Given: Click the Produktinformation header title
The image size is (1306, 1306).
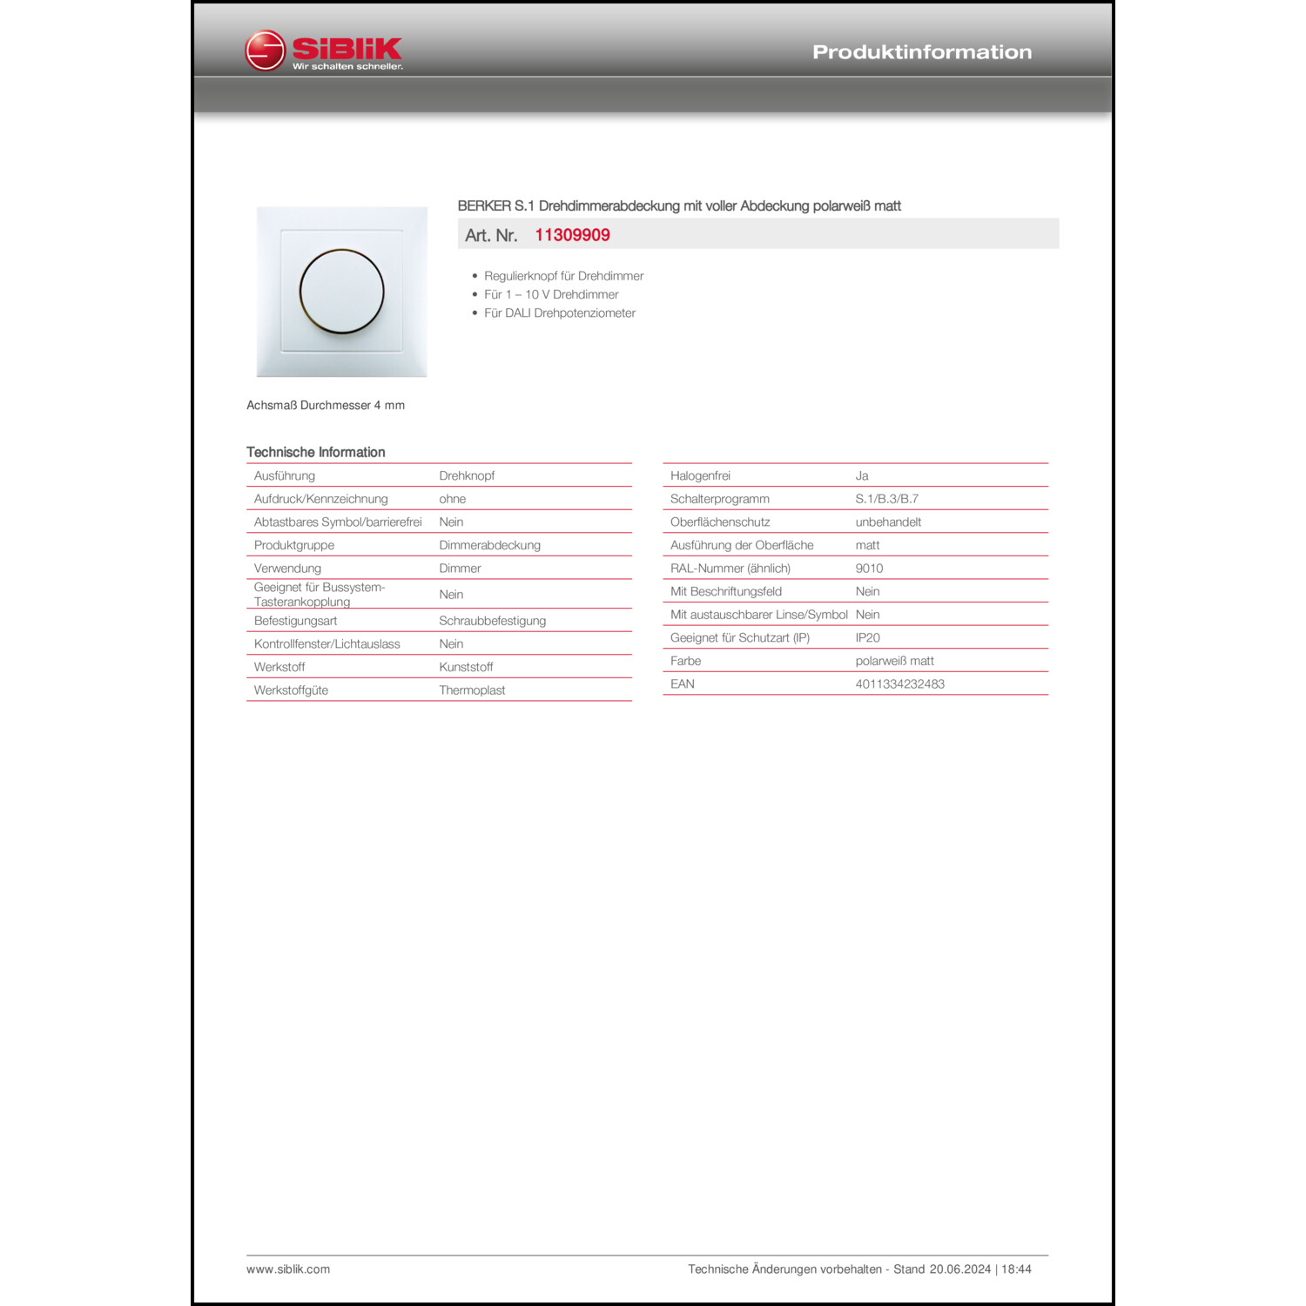Looking at the screenshot, I should click(922, 52).
